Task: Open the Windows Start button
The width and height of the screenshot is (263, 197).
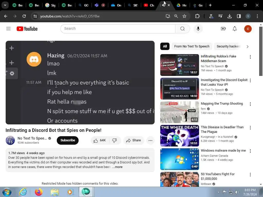Action: point(7,192)
